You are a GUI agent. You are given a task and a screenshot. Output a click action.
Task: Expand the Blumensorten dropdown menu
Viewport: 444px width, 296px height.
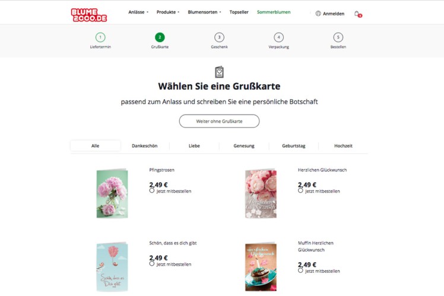[204, 12]
